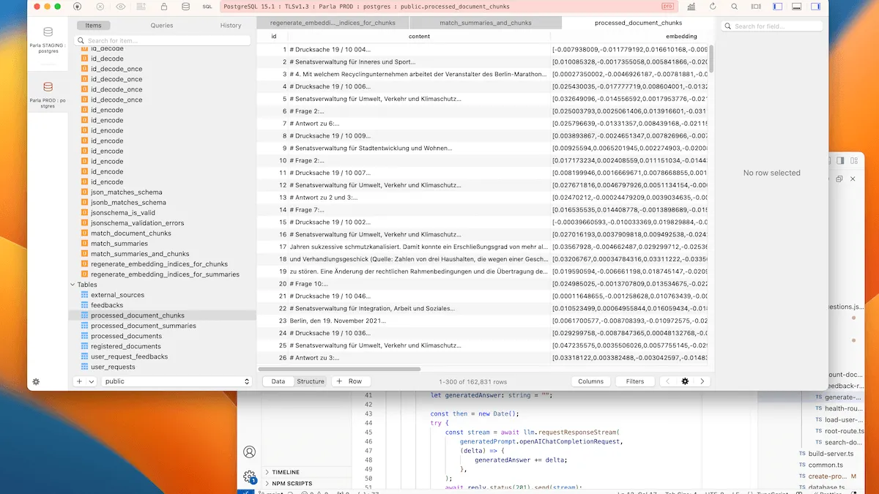Toggle the right details sidebar
The image size is (879, 494).
click(x=818, y=7)
